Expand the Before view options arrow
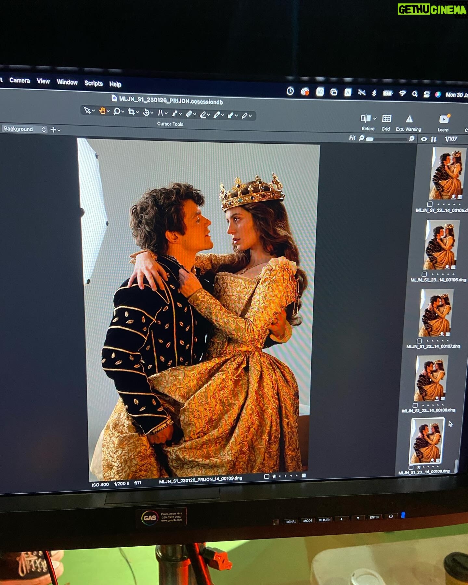 (x=375, y=119)
